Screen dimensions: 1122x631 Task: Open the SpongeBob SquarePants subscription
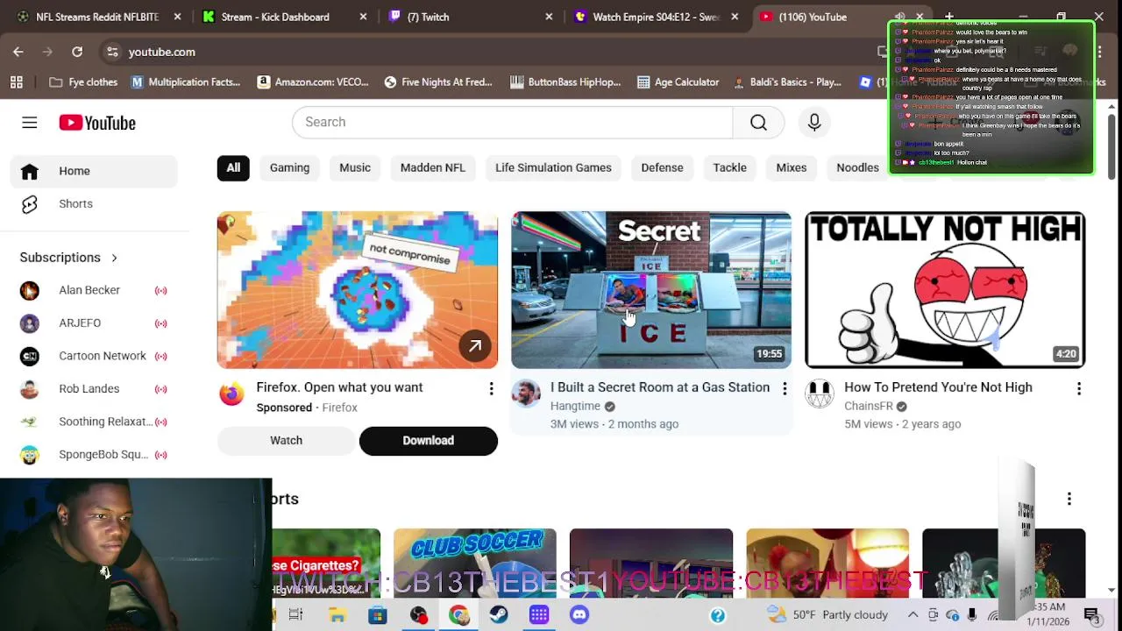94,455
